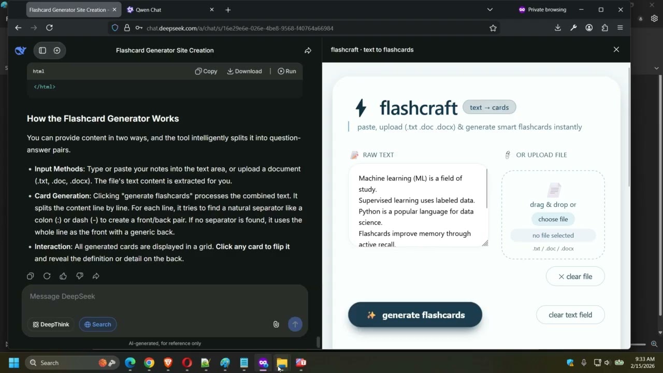Viewport: 663px width, 373px height.
Task: Open a new browser tab
Action: pyautogui.click(x=228, y=10)
